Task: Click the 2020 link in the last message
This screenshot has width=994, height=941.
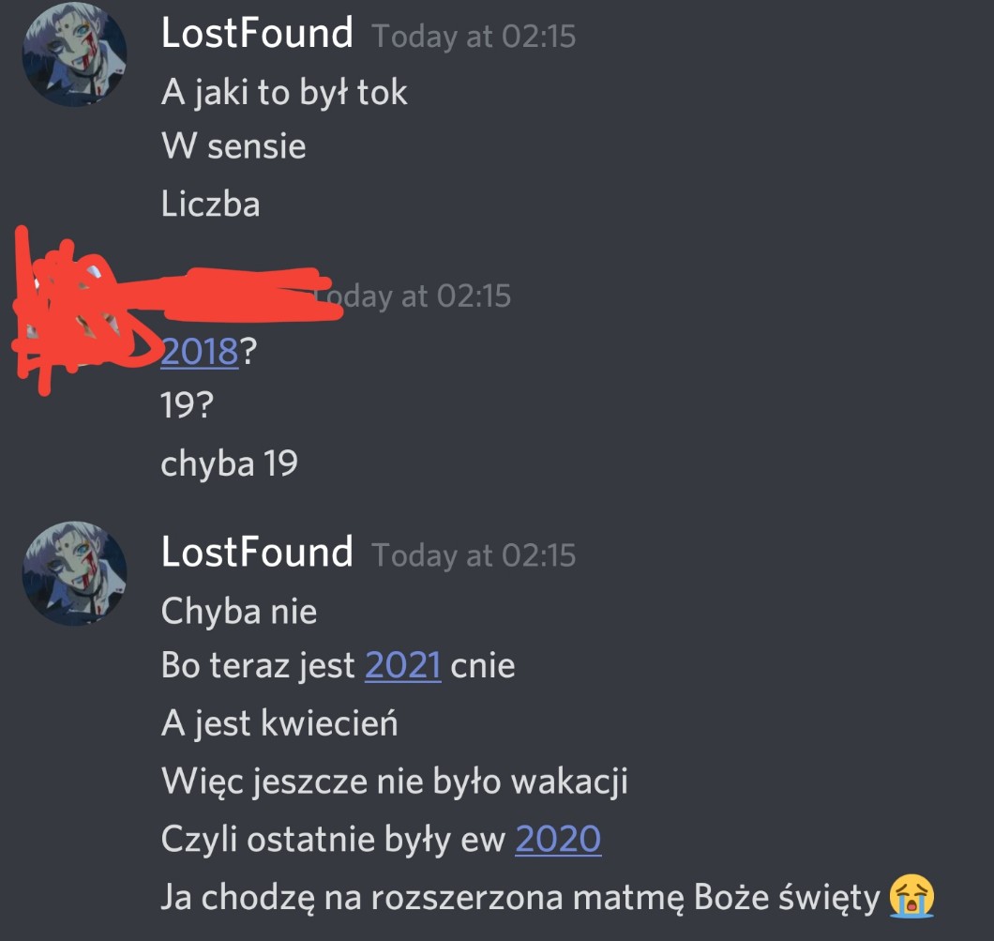Action: [558, 840]
